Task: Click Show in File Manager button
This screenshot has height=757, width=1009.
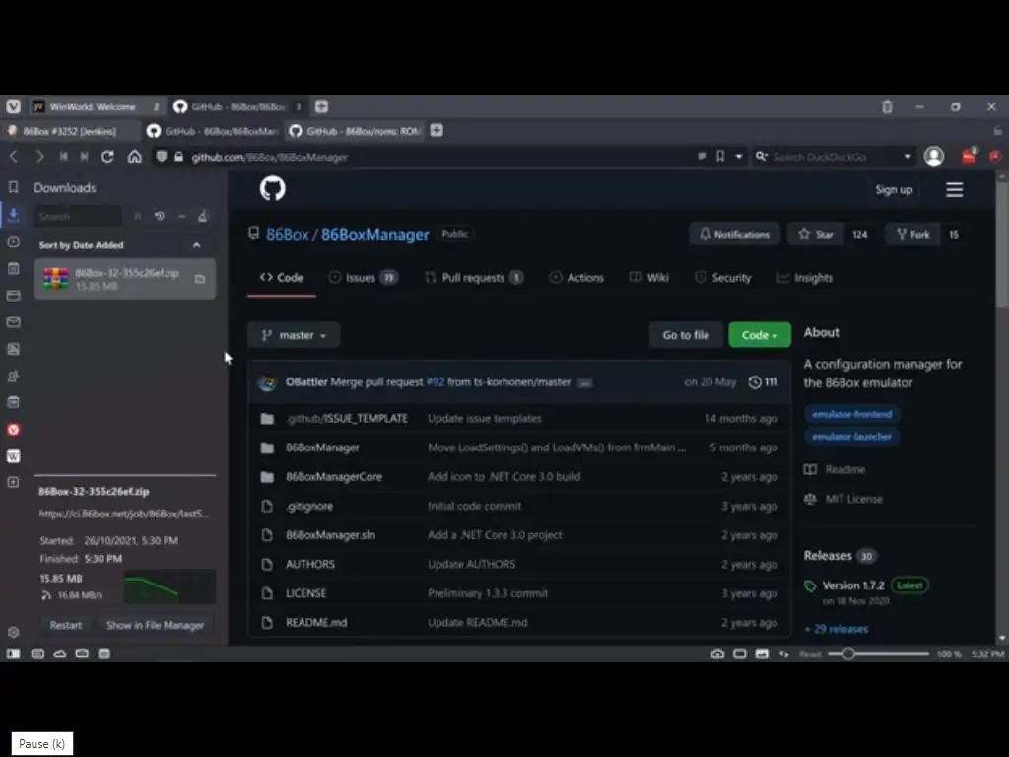Action: [x=155, y=625]
